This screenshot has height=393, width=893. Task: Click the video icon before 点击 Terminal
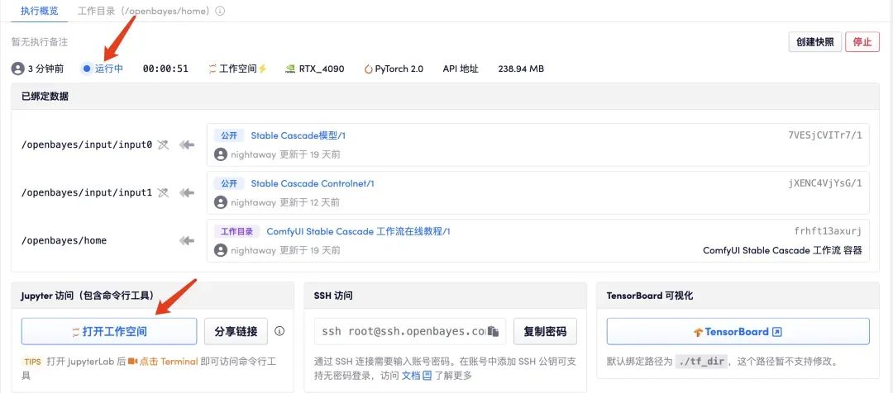pos(132,361)
